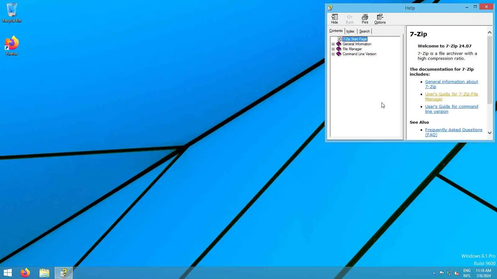Open the ENG INTL language indicator
This screenshot has height=279, width=497.
point(467,273)
